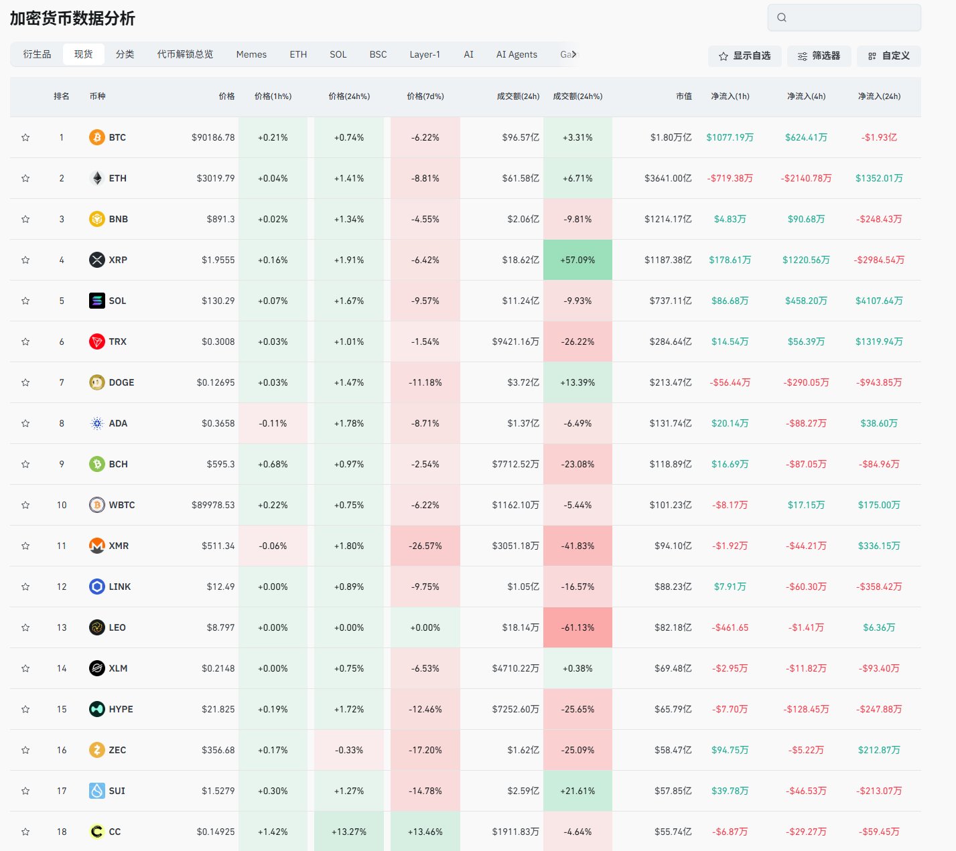Toggle favorite star for BTC row
The height and width of the screenshot is (851, 956).
25,137
